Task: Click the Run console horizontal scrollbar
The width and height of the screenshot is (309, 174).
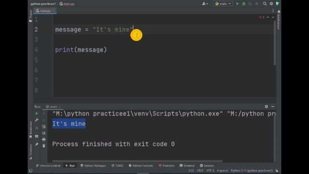Action: pyautogui.click(x=137, y=161)
